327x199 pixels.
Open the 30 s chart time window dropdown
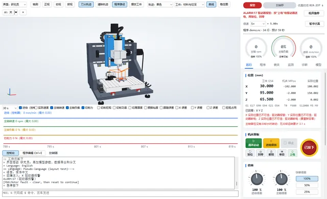pyautogui.click(x=10, y=108)
